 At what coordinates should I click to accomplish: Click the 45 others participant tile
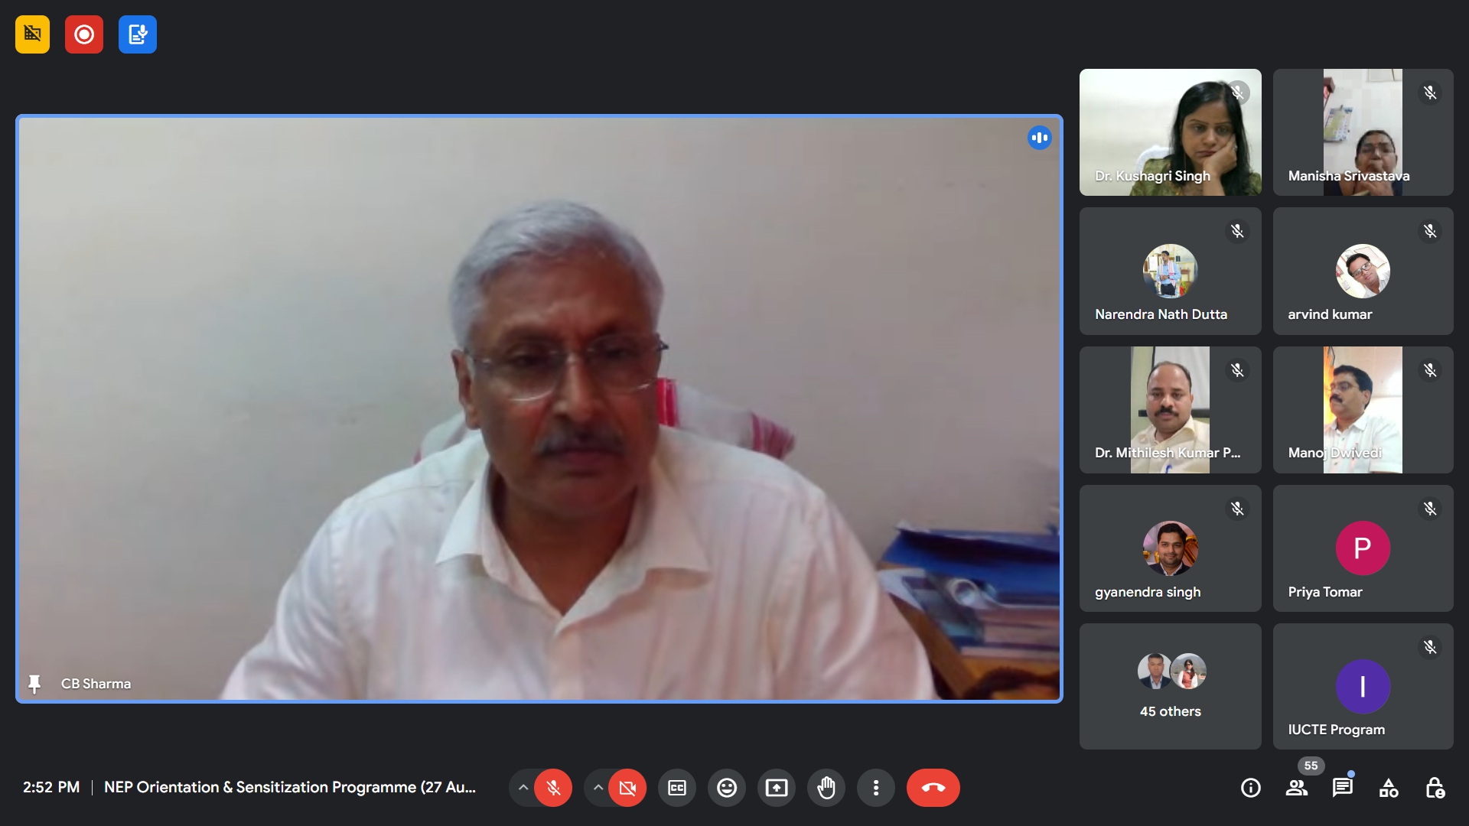click(x=1170, y=686)
